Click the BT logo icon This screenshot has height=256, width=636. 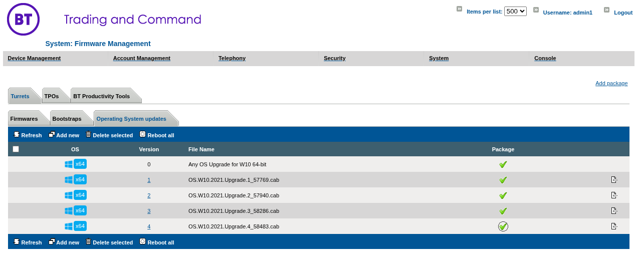pyautogui.click(x=24, y=20)
